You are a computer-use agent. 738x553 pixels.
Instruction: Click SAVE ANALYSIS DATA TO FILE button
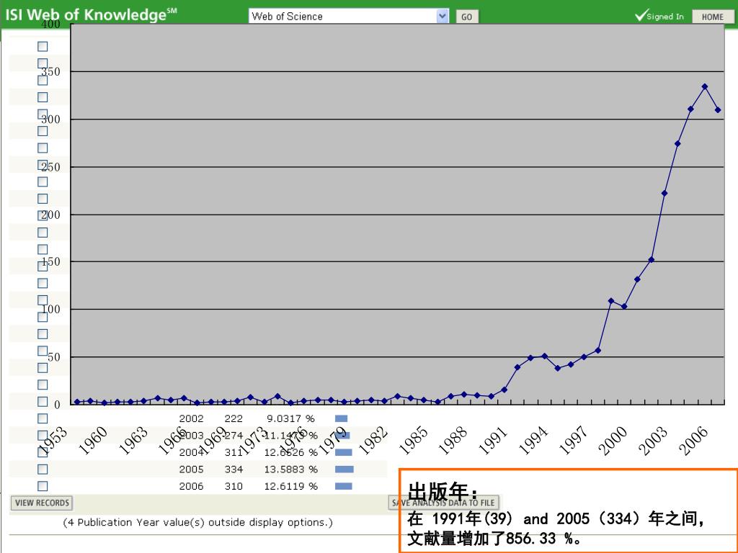[444, 503]
